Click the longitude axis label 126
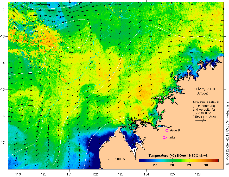This screenshot has height=177, width=229. [198, 174]
